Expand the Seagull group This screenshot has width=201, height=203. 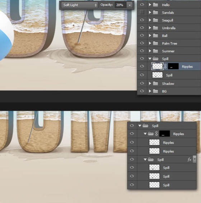(150, 20)
